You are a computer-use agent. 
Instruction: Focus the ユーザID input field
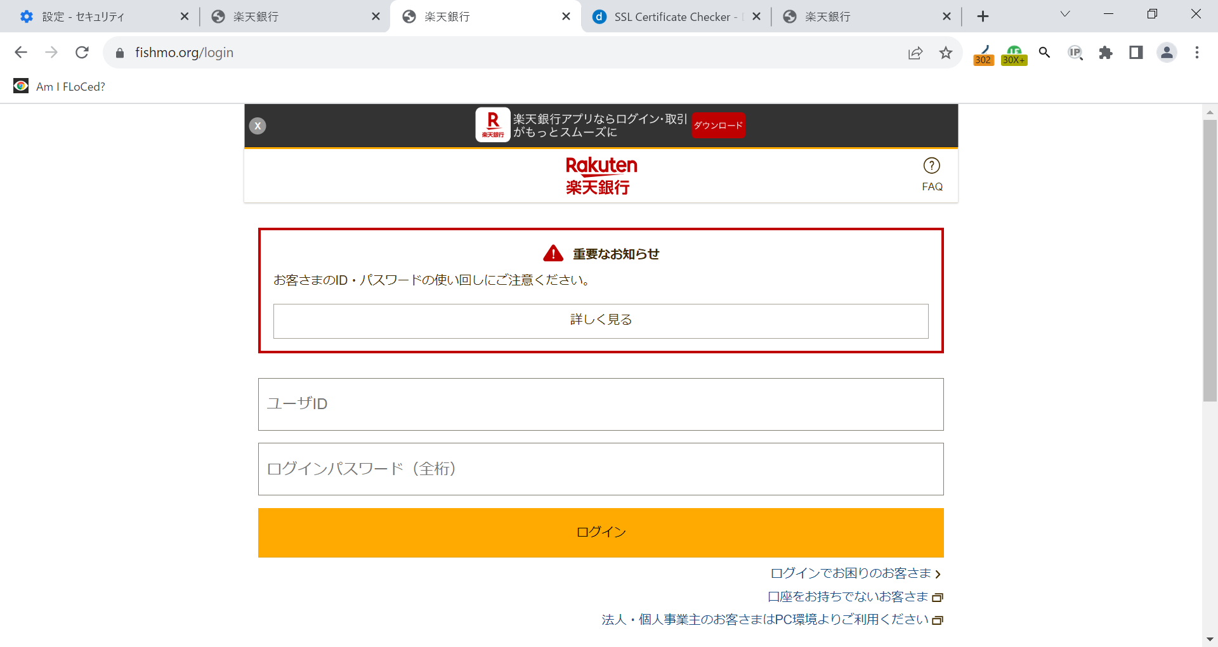point(601,404)
